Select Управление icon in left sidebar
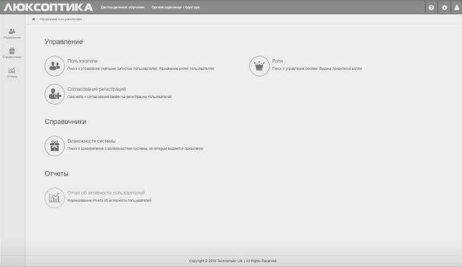The width and height of the screenshot is (462, 267). pos(12,31)
